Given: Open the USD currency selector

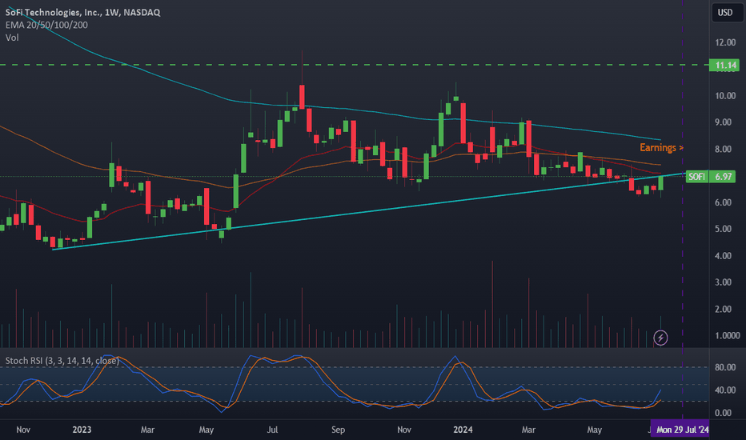Looking at the screenshot, I should [725, 12].
